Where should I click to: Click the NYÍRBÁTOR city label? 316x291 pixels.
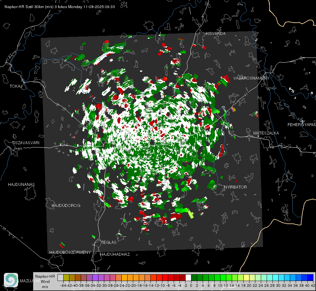click(x=235, y=187)
